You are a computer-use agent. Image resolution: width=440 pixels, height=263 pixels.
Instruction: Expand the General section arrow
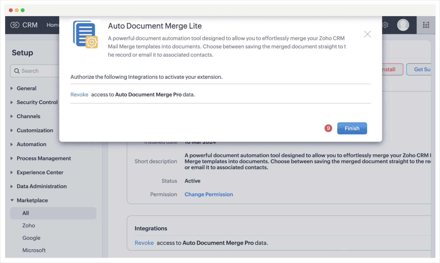click(x=12, y=88)
